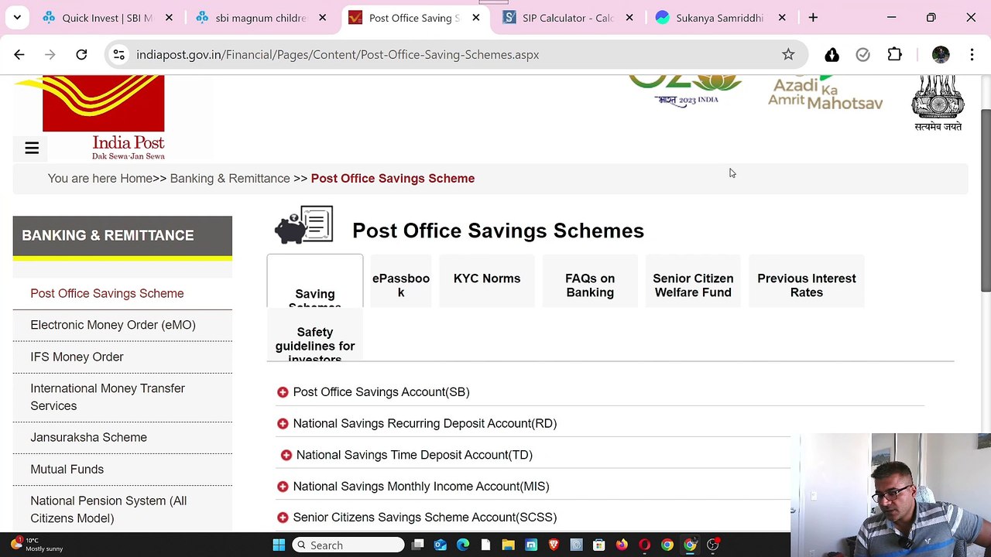Open Task View on the taskbar
The height and width of the screenshot is (557, 991).
pos(417,545)
